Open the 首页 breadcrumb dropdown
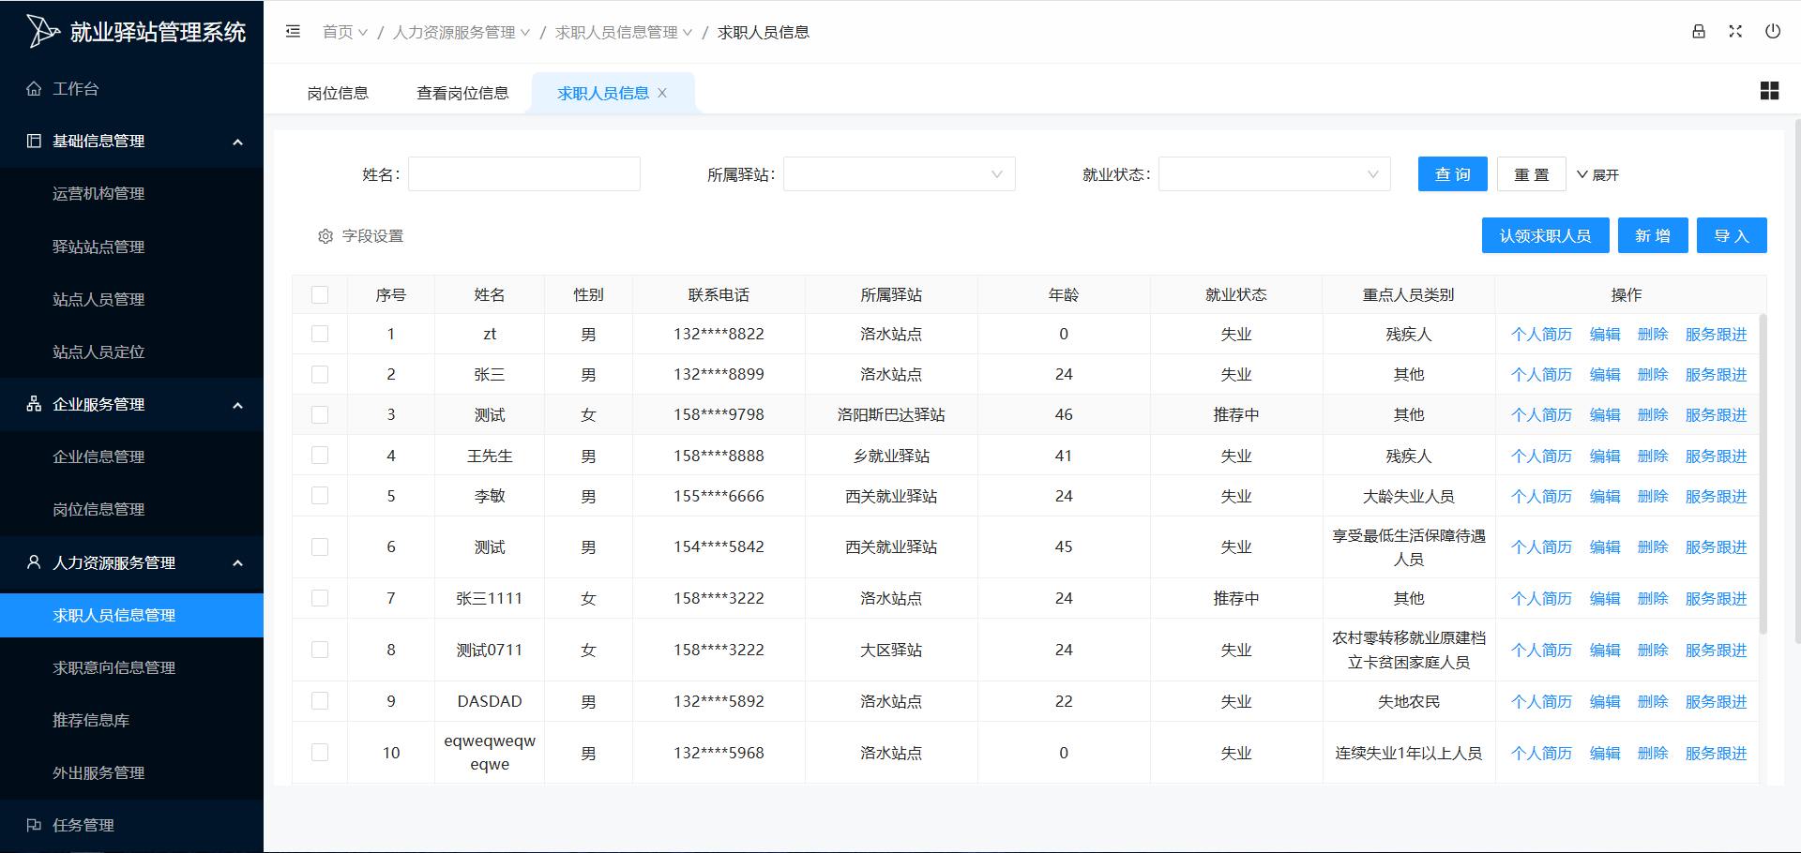Viewport: 1801px width, 853px height. [344, 32]
